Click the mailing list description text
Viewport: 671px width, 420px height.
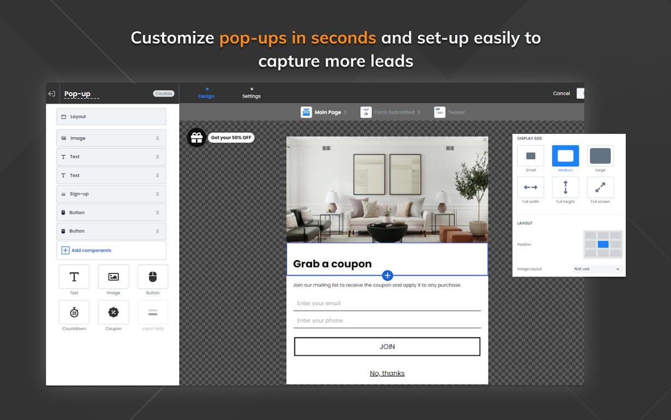tap(377, 285)
